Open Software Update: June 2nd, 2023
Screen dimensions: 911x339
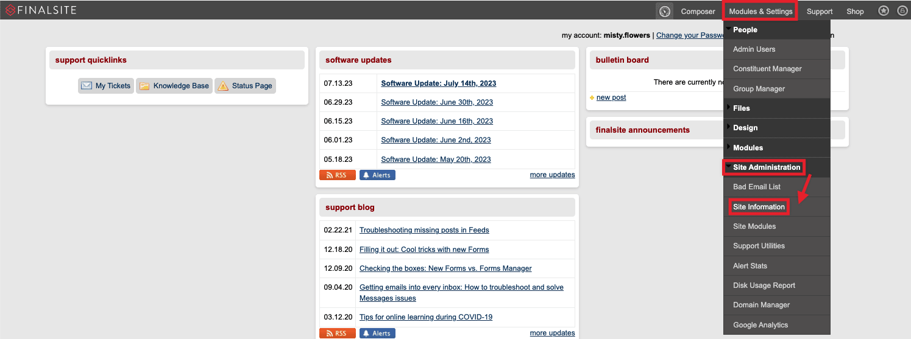436,140
